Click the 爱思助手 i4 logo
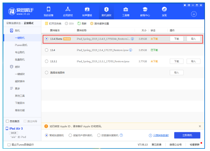Viewport: 210px width, 151px height. pos(21,12)
